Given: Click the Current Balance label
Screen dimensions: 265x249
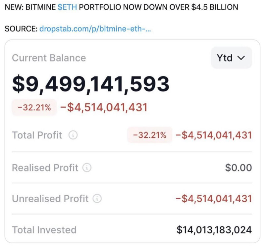Looking at the screenshot, I should 49,58.
